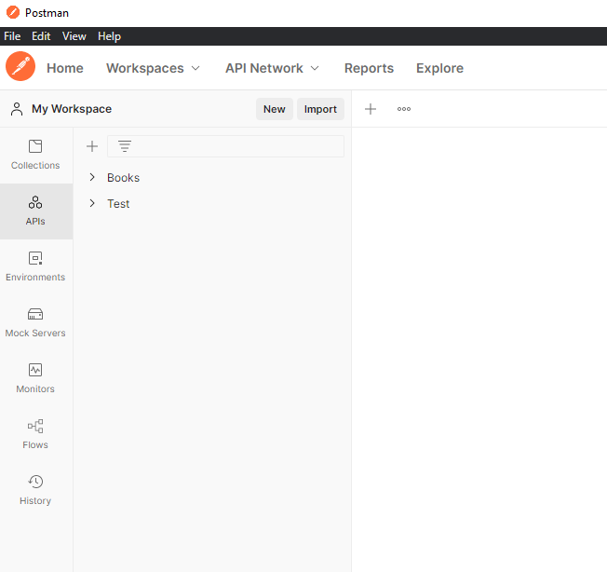The width and height of the screenshot is (607, 572).
Task: Expand the Test API chevron
Action: 92,203
